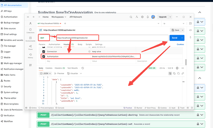Switch to request Body tab

coord(80,44)
